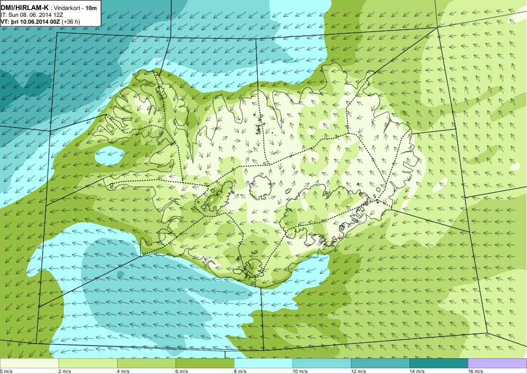Screen dimensions: 527x374
Task: Click the '0 m/s' legend label
Action: pyautogui.click(x=6, y=371)
